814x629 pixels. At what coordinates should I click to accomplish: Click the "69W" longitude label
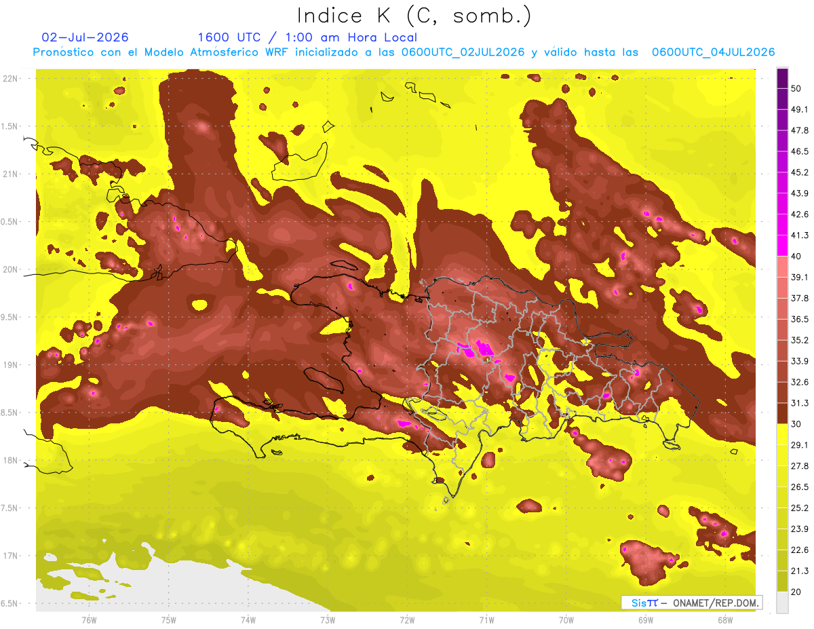coord(646,620)
